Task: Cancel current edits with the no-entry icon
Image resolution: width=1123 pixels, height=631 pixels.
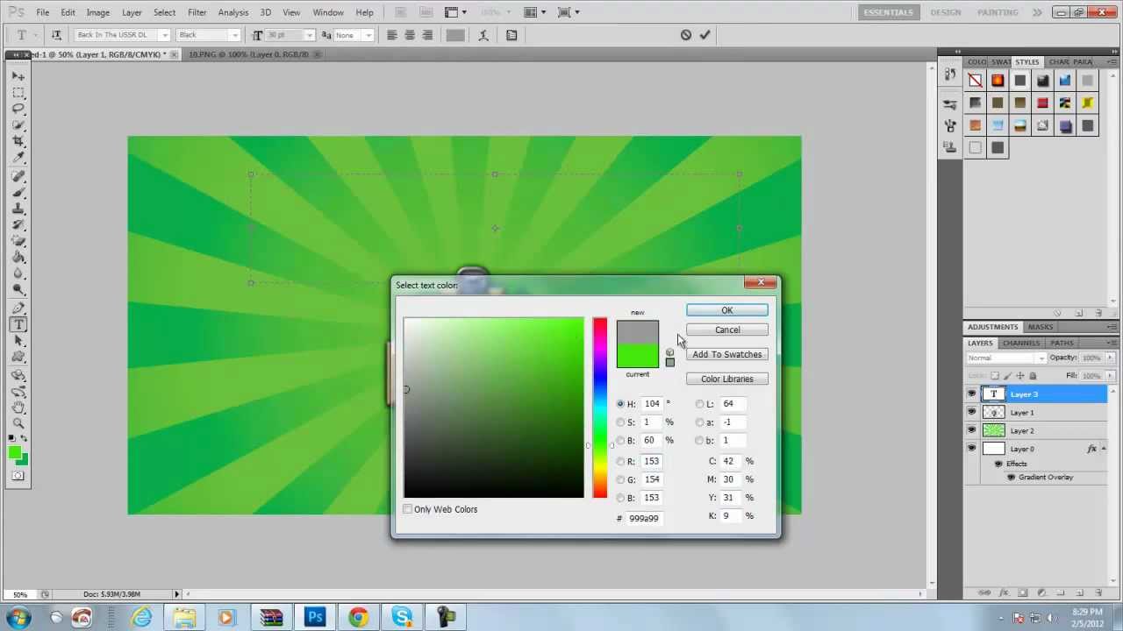Action: point(686,35)
